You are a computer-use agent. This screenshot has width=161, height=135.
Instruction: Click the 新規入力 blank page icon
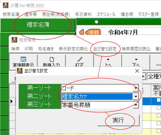pos(52,60)
